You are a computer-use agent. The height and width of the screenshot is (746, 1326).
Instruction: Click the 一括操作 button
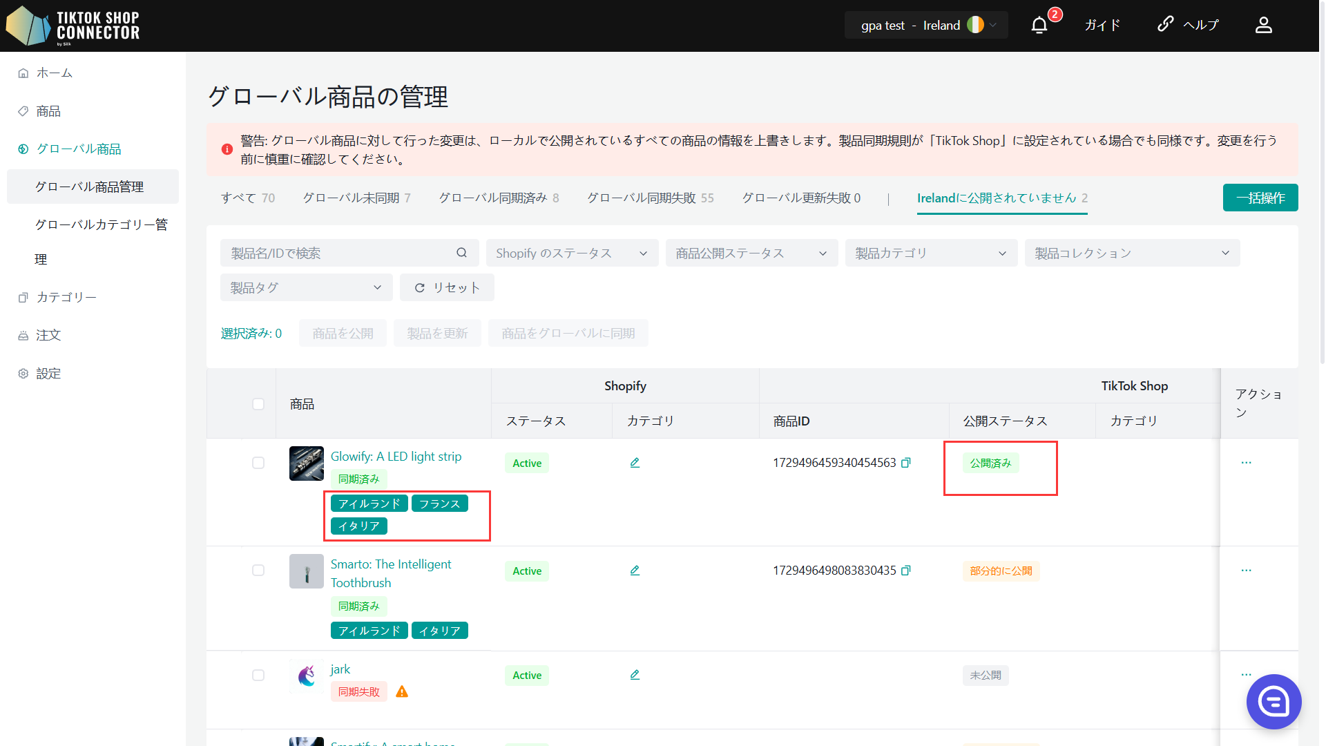(x=1260, y=198)
